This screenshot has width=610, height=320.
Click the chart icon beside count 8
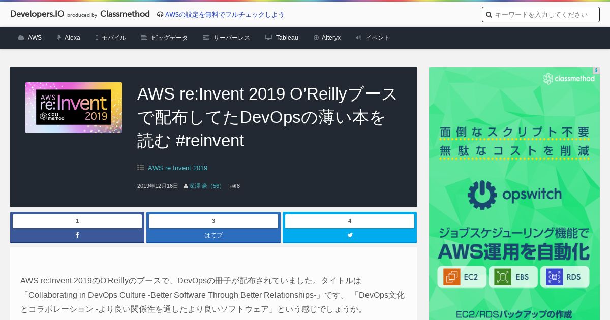pyautogui.click(x=233, y=186)
